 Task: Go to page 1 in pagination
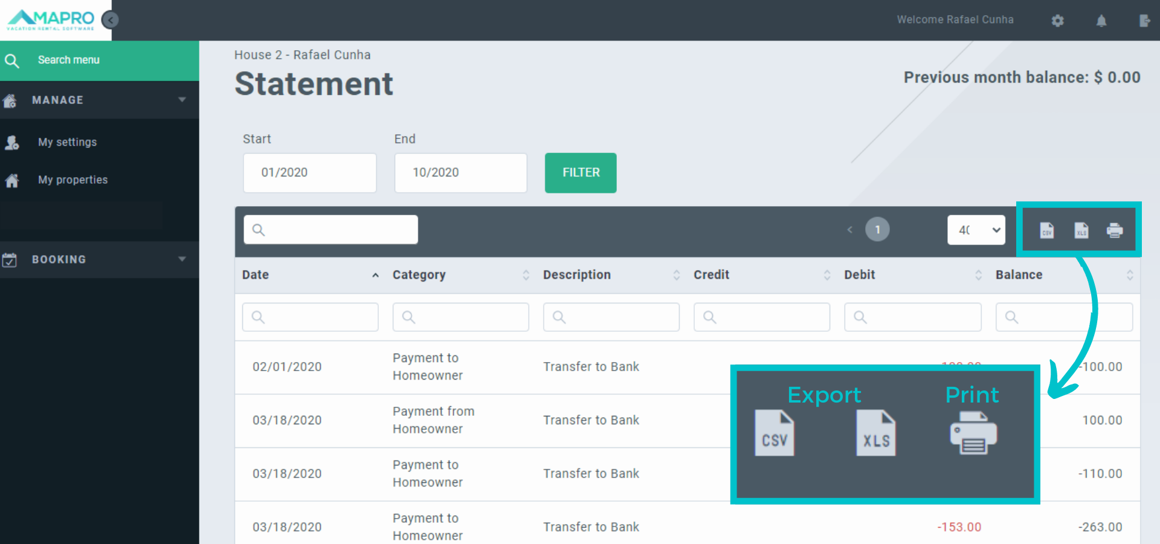(x=877, y=230)
